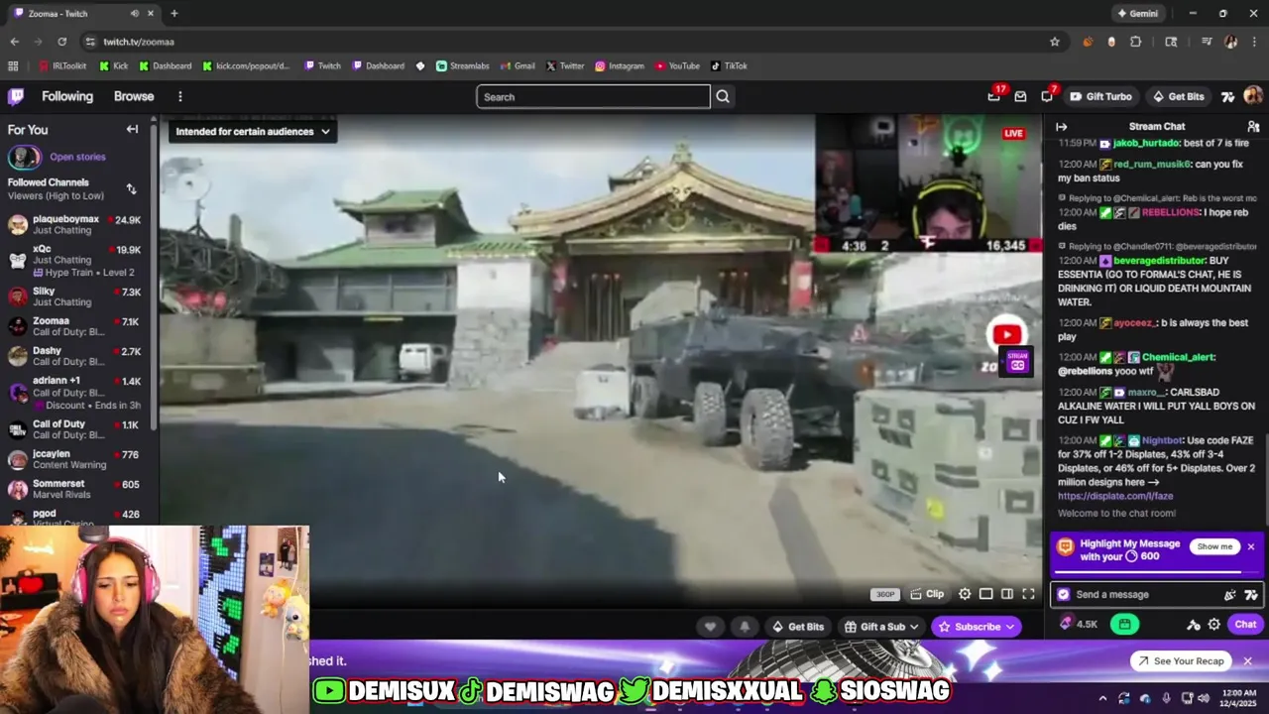Open the TikTok bookmark

click(729, 65)
